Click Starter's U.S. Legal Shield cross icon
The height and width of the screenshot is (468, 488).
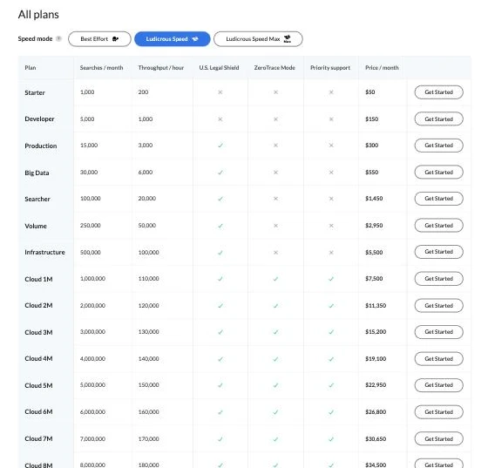click(x=220, y=92)
